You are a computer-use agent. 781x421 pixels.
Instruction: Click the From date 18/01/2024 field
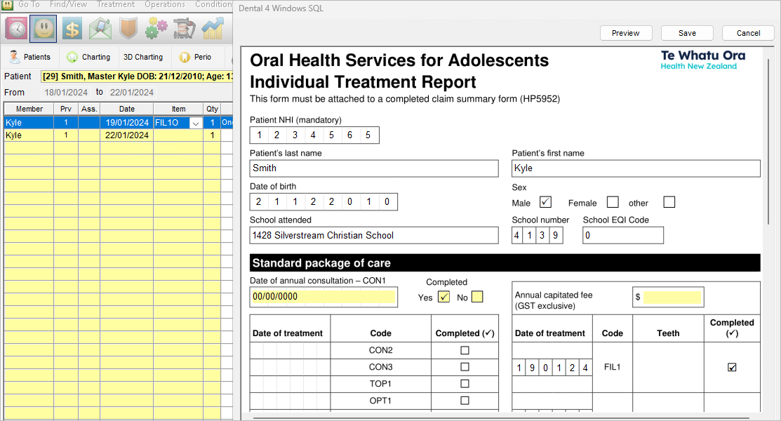(x=66, y=92)
